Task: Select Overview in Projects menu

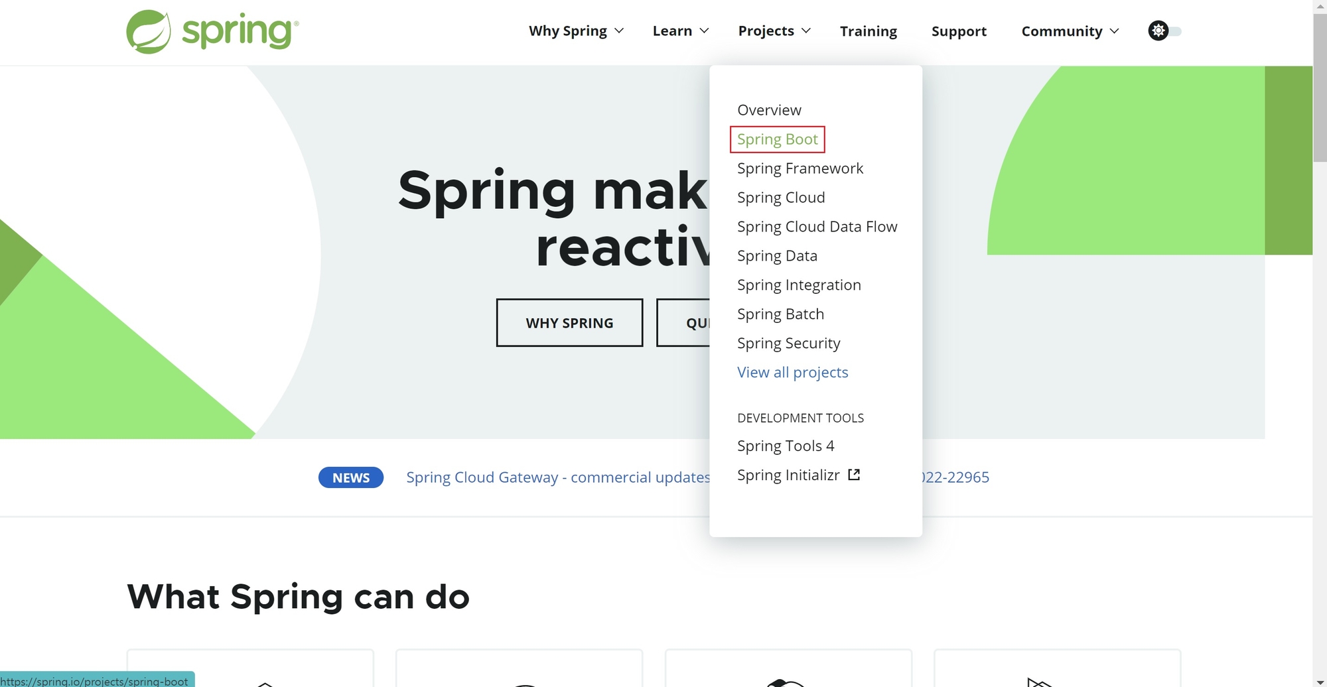Action: click(x=769, y=110)
